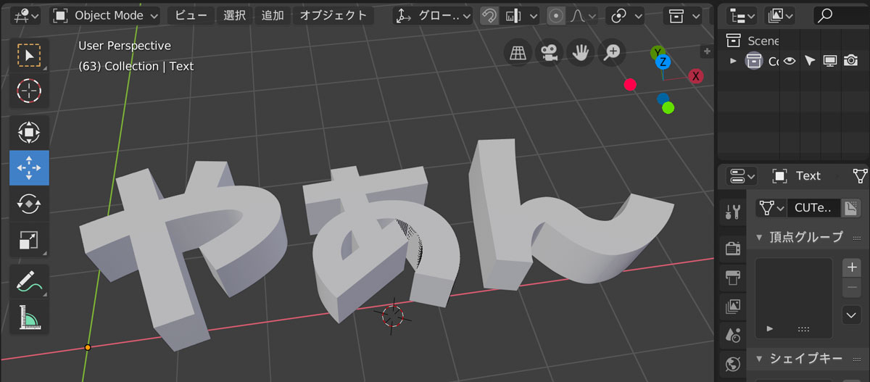Choose the Rotate tool in toolbar

29,204
